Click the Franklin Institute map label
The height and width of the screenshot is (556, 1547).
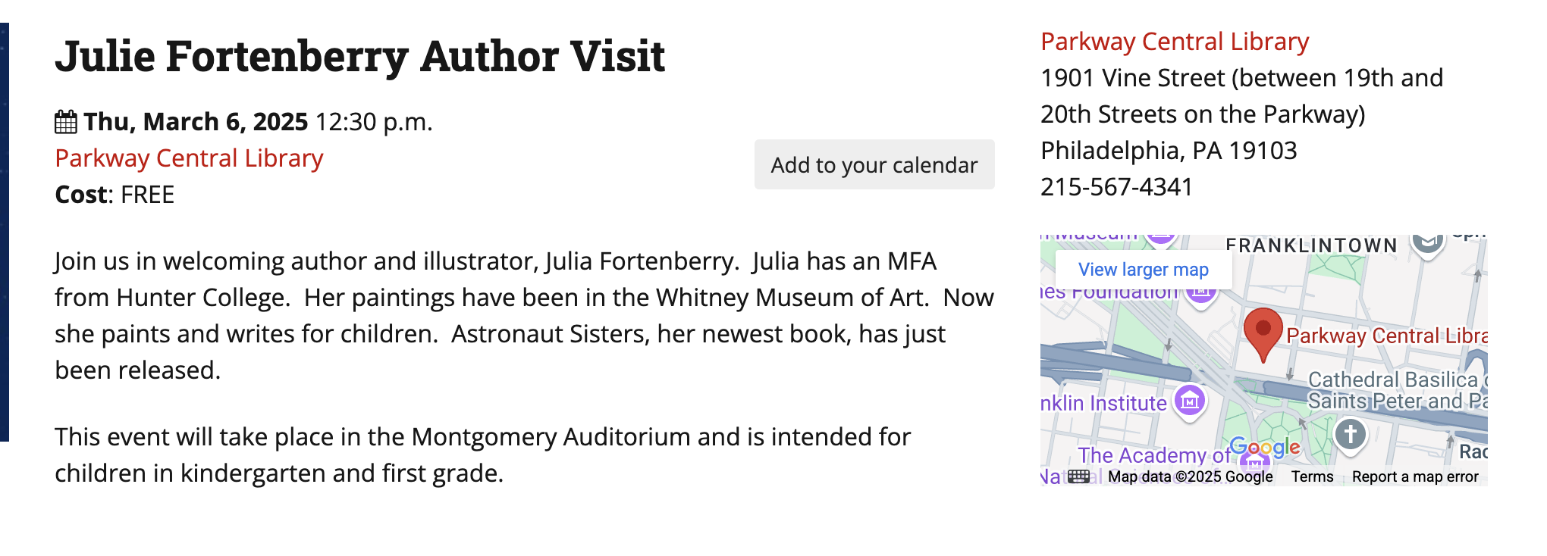1103,403
